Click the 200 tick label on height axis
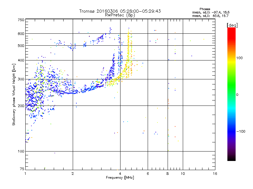 click(x=21, y=106)
